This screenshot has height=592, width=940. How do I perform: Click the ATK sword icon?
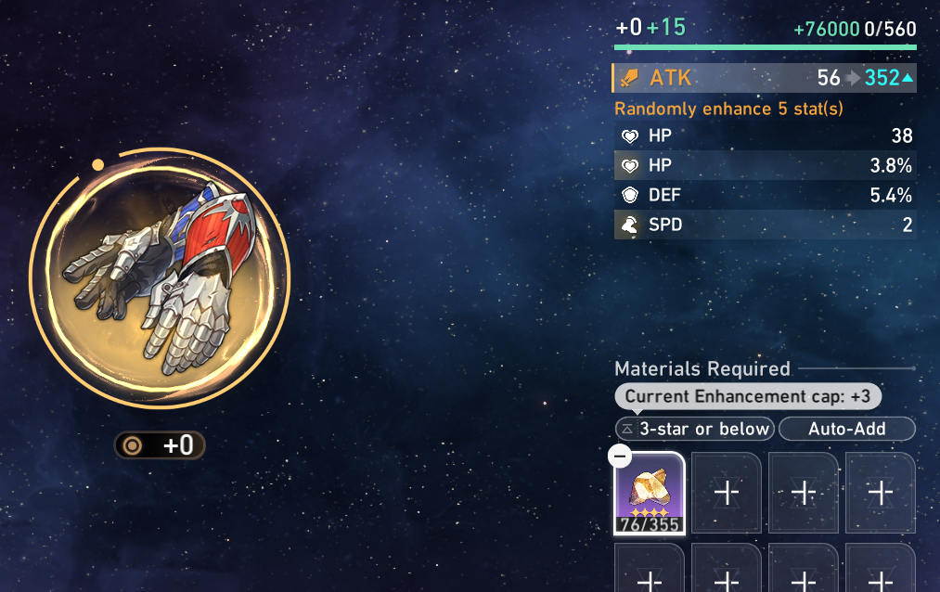point(629,78)
